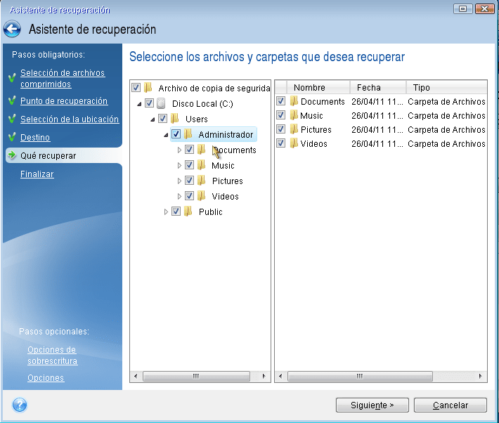Open the Destino step link
This screenshot has width=499, height=423.
(x=35, y=138)
